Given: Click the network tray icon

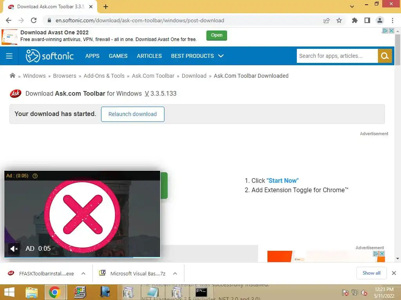Looking at the screenshot, I should tap(355, 293).
